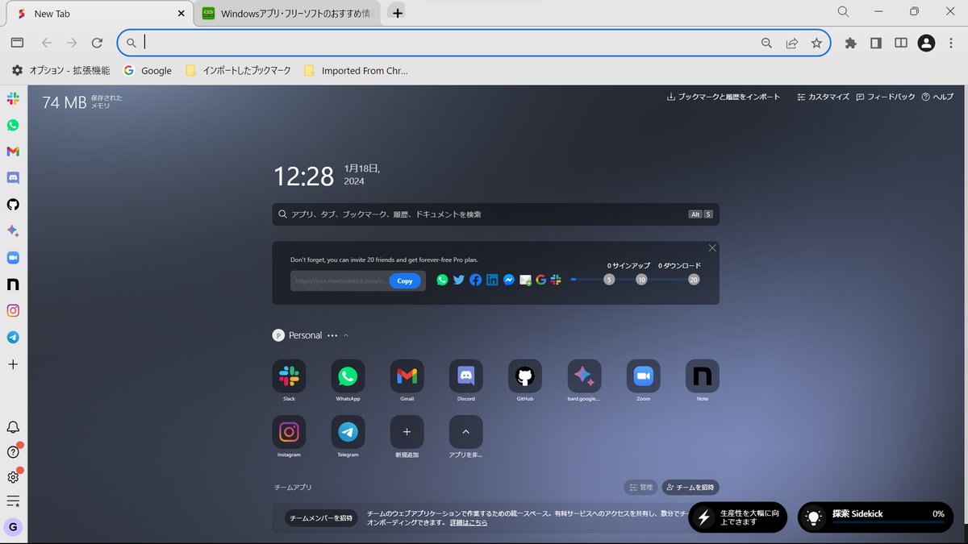Open Zoom in the left sidebar
The height and width of the screenshot is (544, 968).
13,257
